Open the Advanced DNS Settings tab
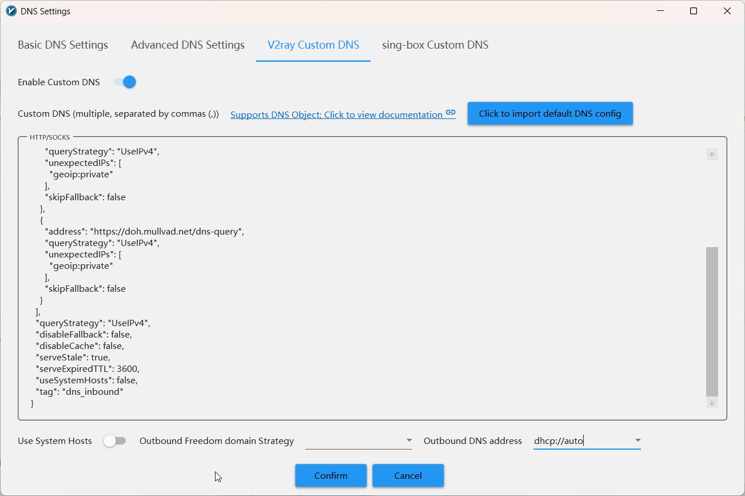This screenshot has height=496, width=745. click(188, 45)
